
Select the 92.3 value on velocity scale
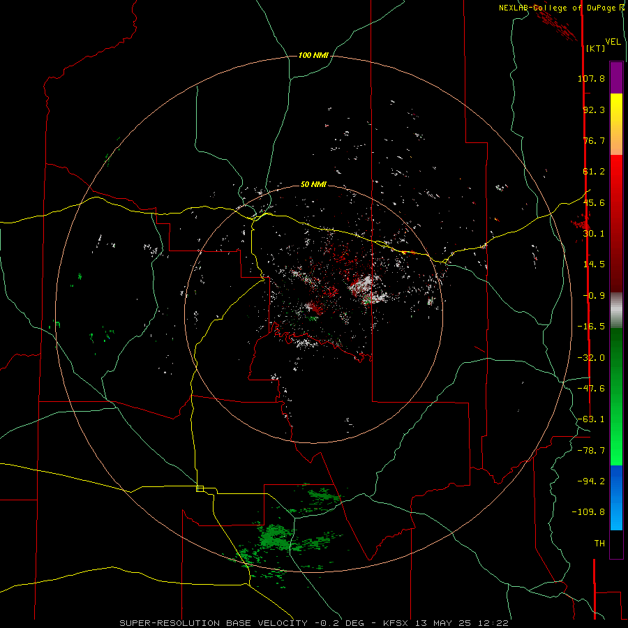tap(594, 110)
